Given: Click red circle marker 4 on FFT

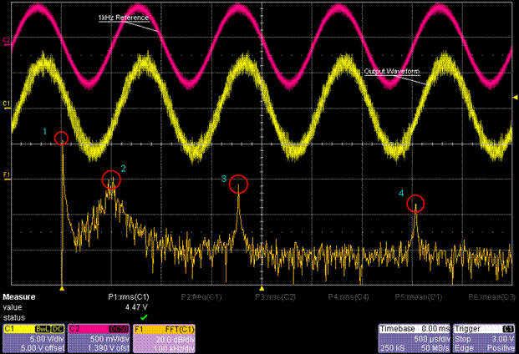Looking at the screenshot, I should 415,203.
